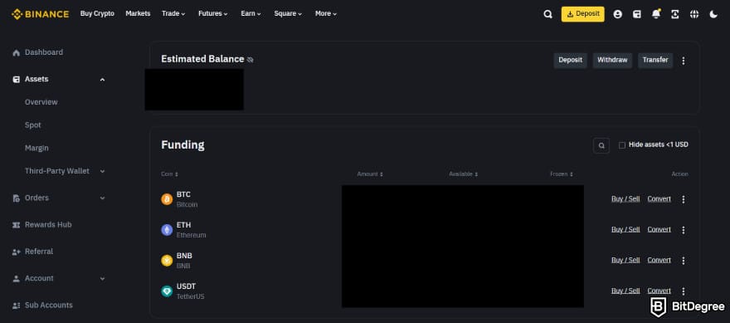Go to Markets page
The width and height of the screenshot is (730, 323).
(x=138, y=13)
